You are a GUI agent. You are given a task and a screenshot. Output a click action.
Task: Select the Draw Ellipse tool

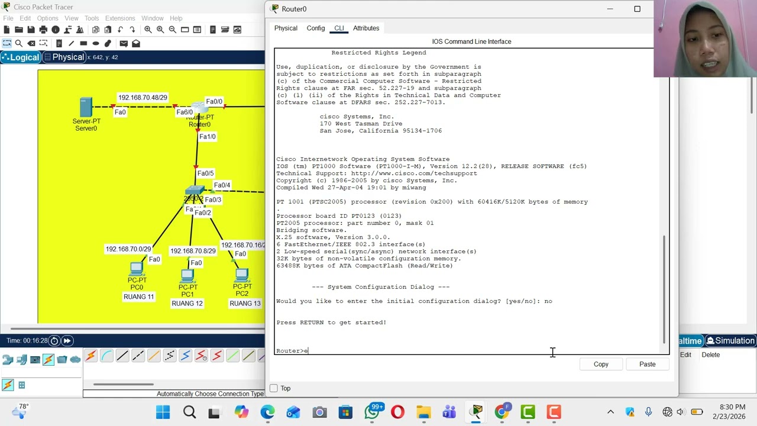[95, 43]
